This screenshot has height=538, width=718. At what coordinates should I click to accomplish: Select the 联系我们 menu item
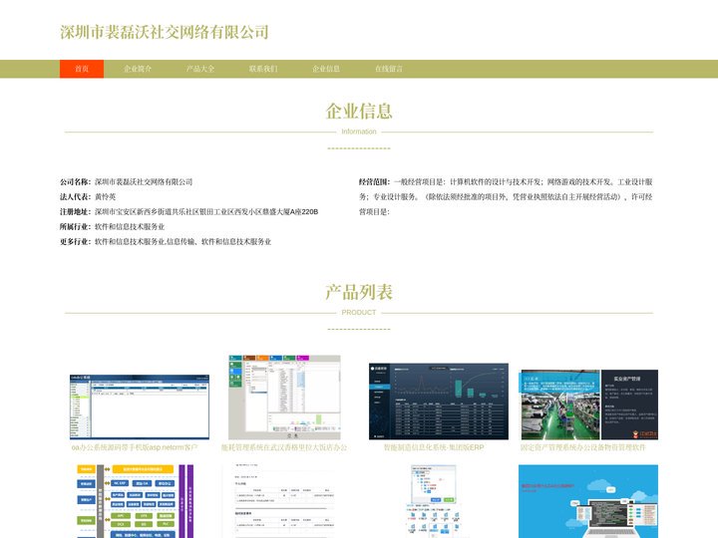pos(263,69)
